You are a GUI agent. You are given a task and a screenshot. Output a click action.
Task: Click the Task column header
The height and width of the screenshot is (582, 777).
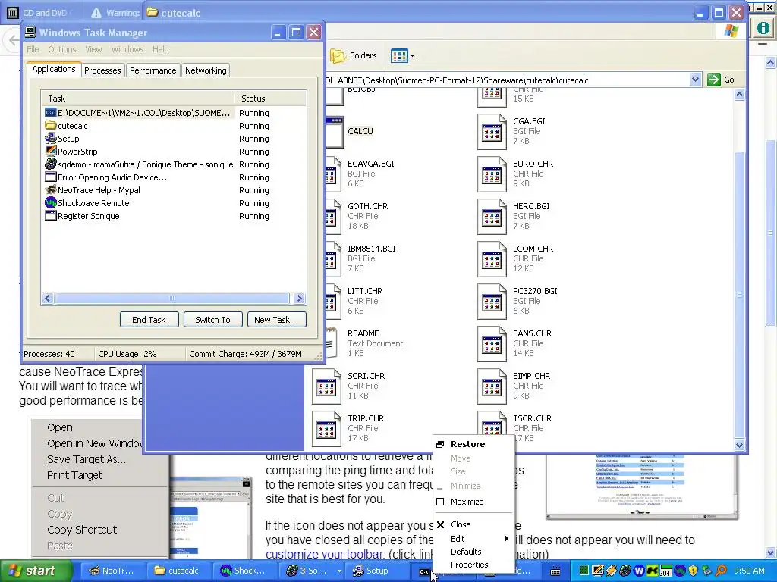click(x=138, y=99)
